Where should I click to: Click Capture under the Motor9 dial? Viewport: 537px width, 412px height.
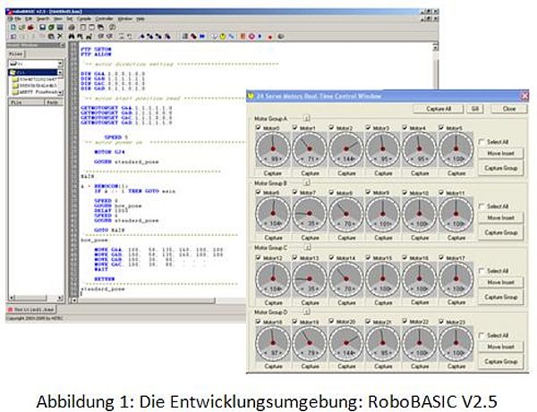tap(383, 238)
